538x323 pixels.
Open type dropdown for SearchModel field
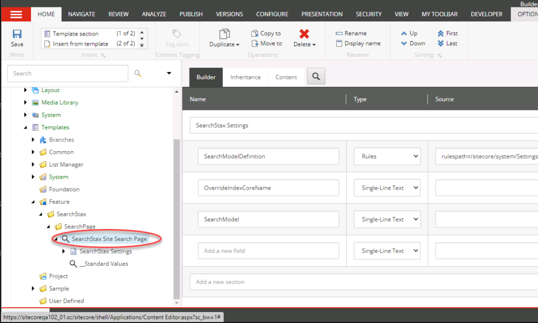[x=387, y=220]
